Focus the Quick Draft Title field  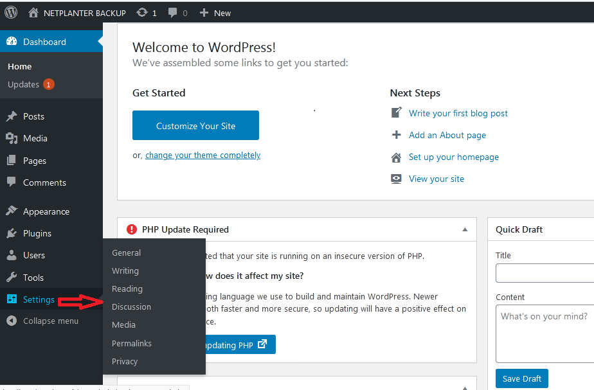(x=544, y=273)
